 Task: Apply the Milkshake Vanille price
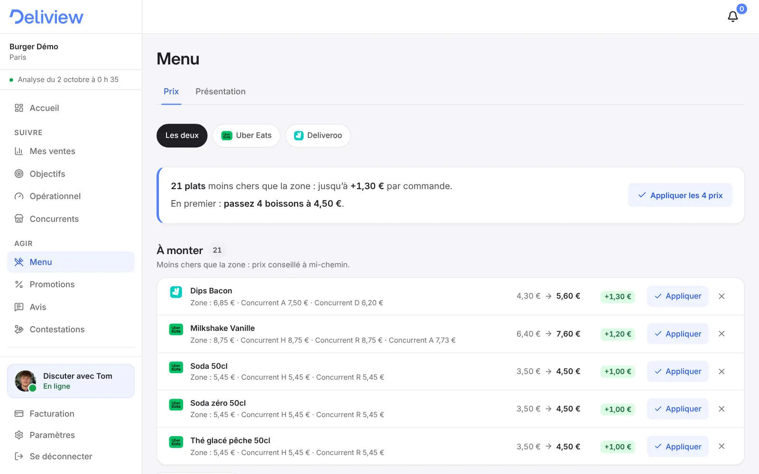tap(678, 334)
